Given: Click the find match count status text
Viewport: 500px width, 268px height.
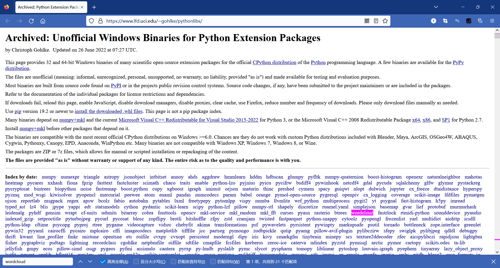Looking at the screenshot, I should click(271, 261).
